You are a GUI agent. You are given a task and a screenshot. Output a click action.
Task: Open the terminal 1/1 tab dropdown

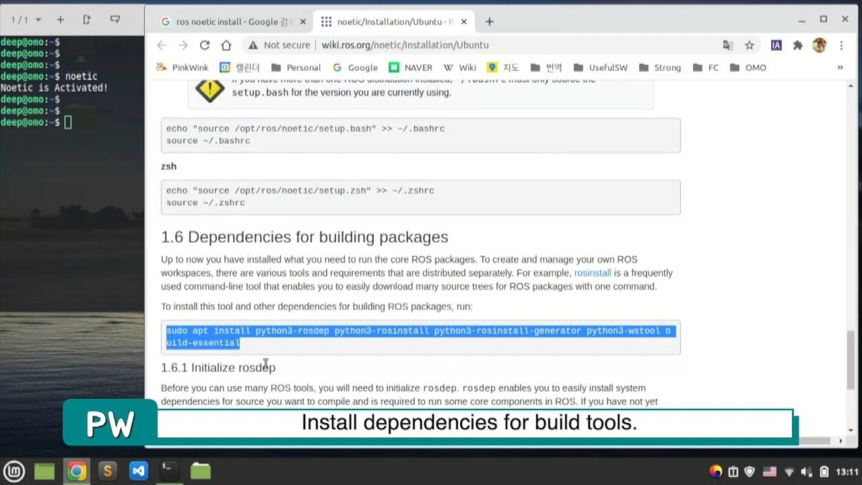(26, 20)
